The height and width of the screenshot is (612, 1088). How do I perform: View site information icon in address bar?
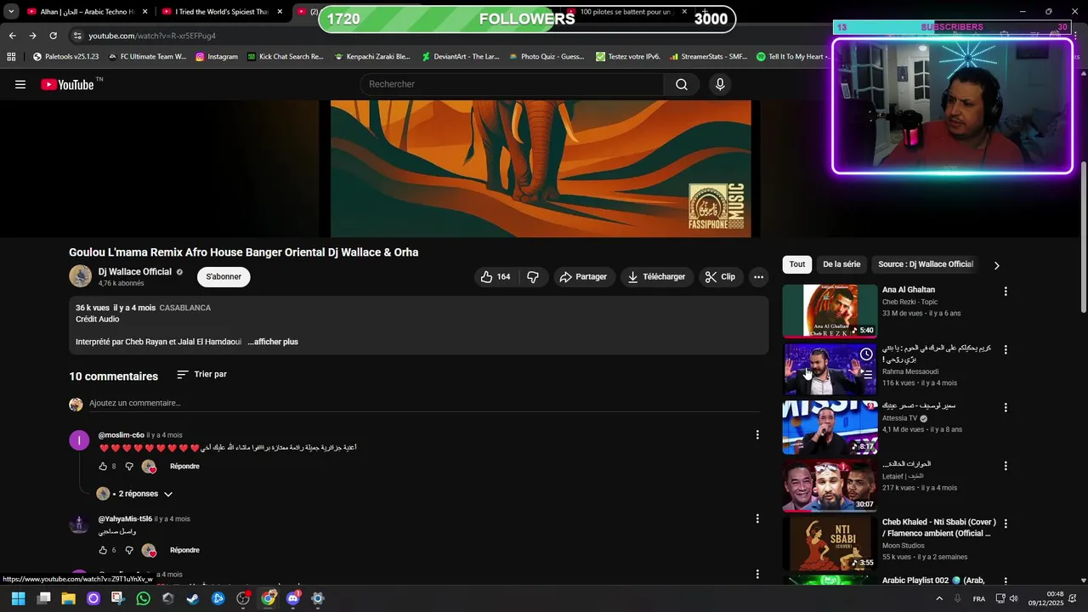pos(77,36)
